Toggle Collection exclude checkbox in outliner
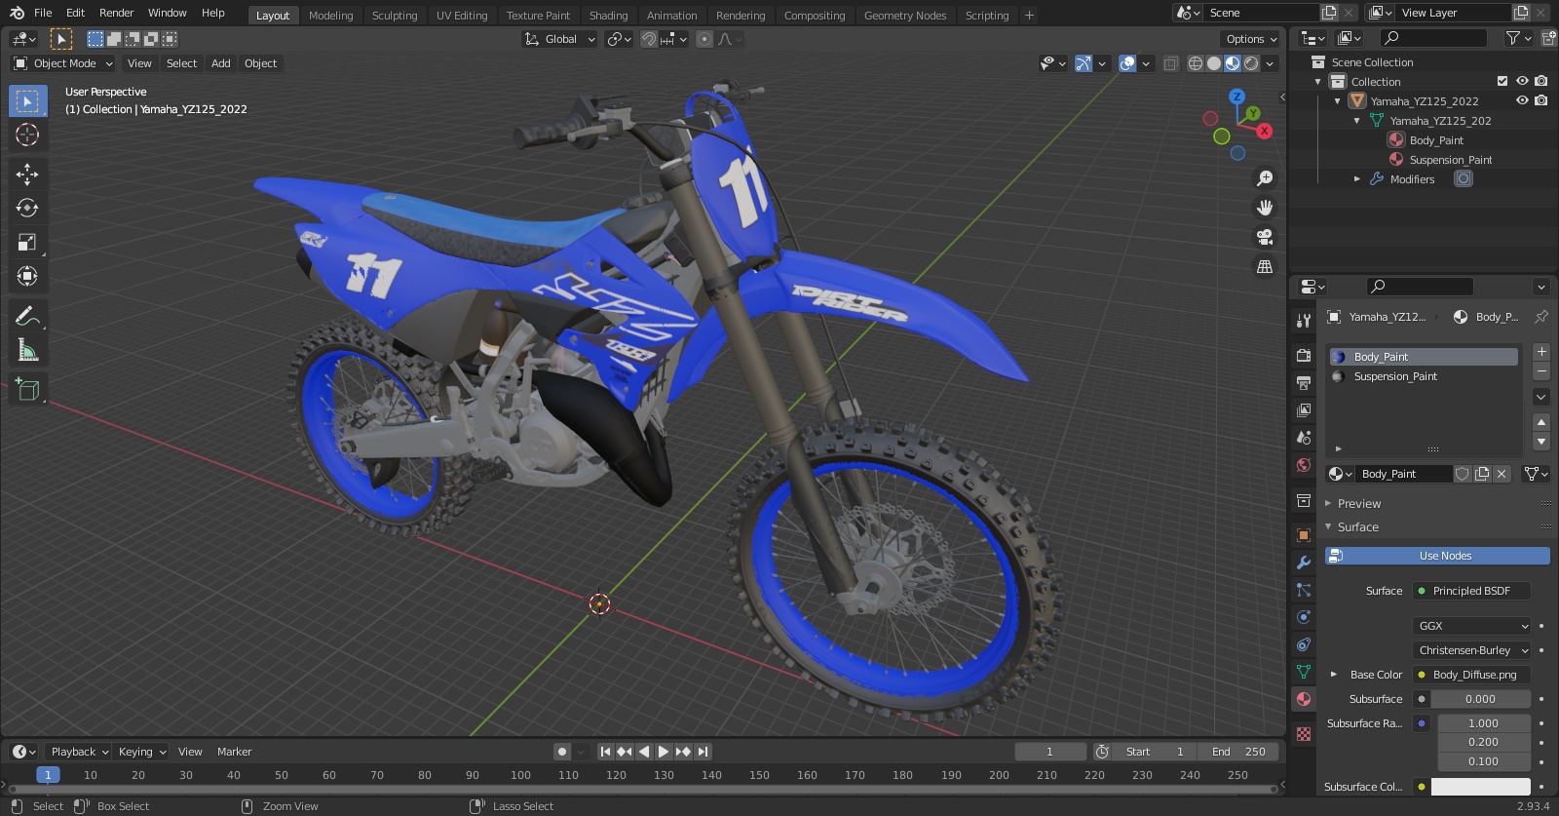Image resolution: width=1559 pixels, height=816 pixels. pyautogui.click(x=1502, y=81)
